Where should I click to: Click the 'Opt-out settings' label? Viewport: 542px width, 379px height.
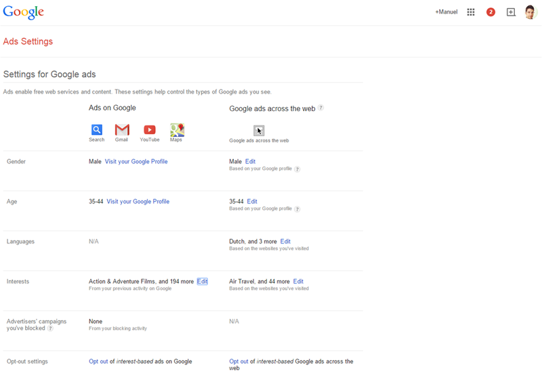pos(27,361)
